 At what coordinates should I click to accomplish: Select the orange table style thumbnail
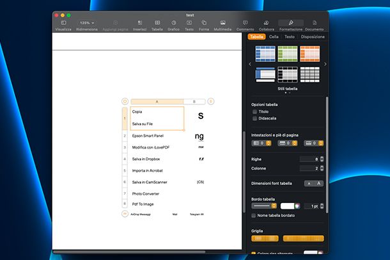[x=310, y=54]
